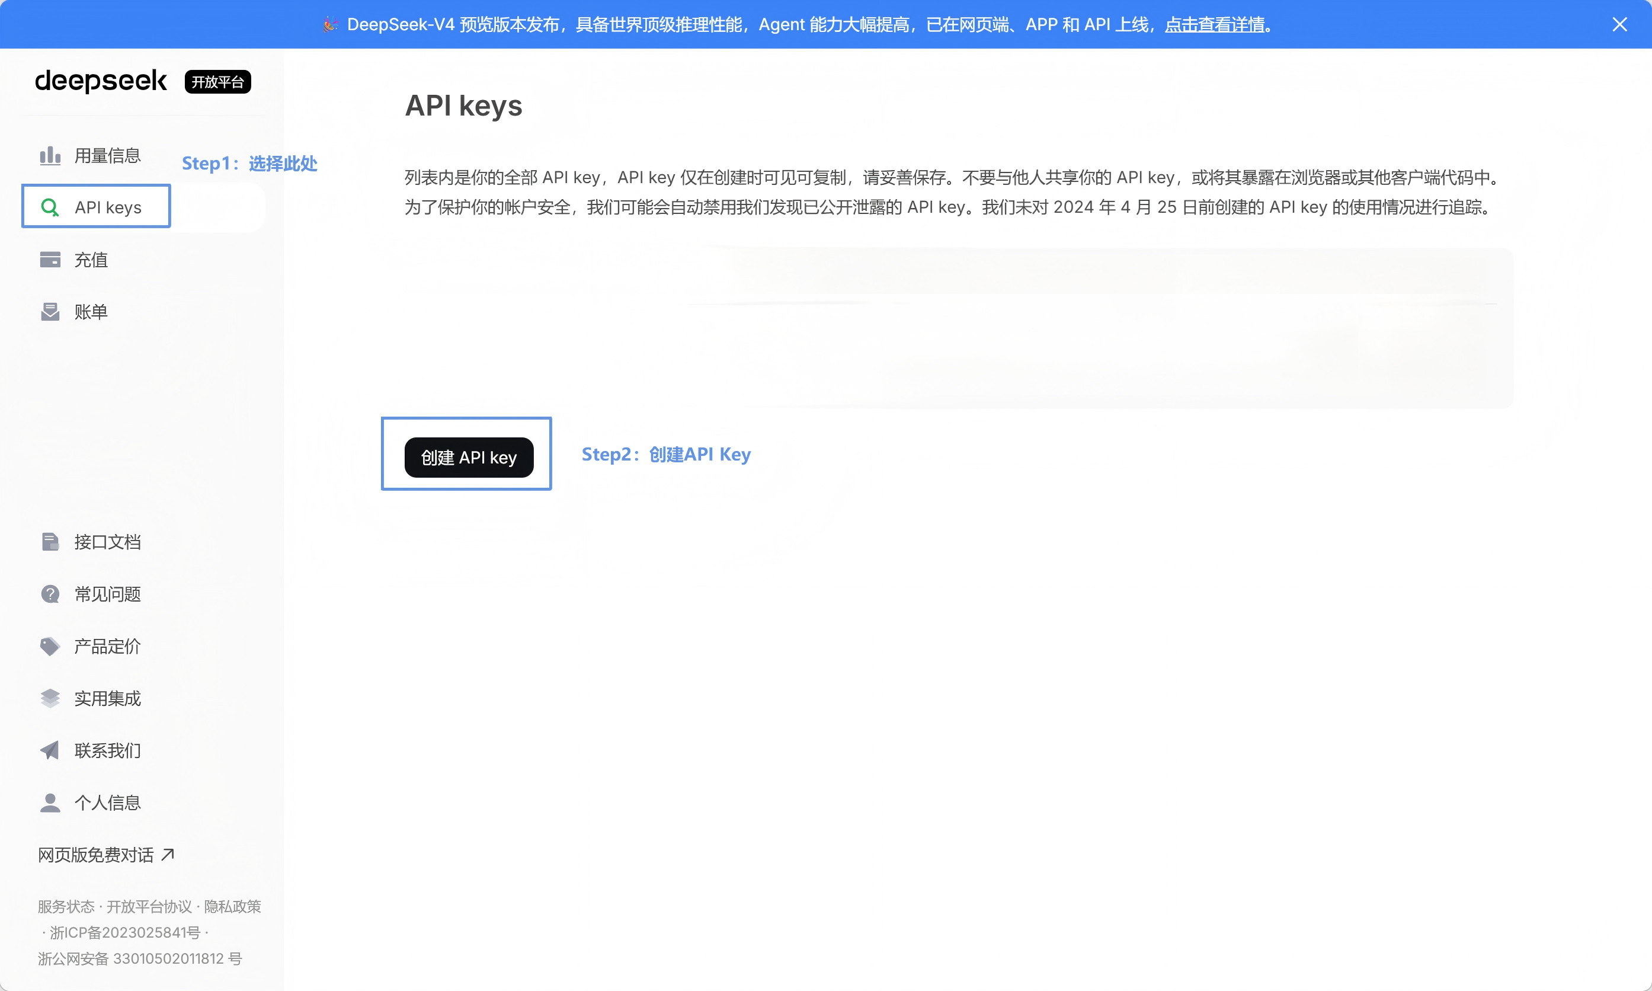The width and height of the screenshot is (1652, 991).
Task: Click the 产品定价 price tag icon
Action: (50, 646)
